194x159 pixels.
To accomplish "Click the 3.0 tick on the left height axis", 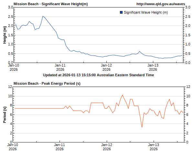I will (10, 7).
